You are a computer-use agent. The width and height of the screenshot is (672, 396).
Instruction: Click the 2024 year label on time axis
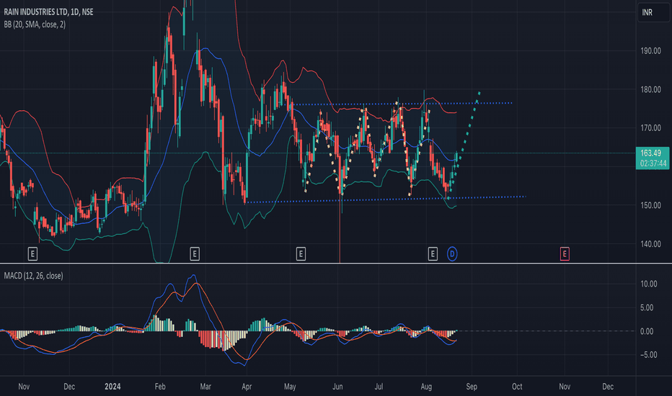point(112,387)
